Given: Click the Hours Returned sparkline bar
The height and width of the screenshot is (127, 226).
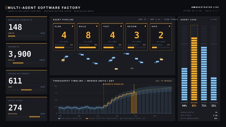Looking at the screenshot, I should pyautogui.click(x=26, y=90).
